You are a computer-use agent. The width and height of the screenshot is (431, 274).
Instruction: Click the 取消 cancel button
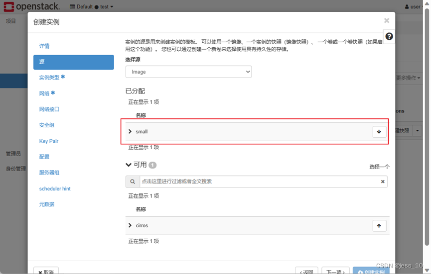(46, 271)
